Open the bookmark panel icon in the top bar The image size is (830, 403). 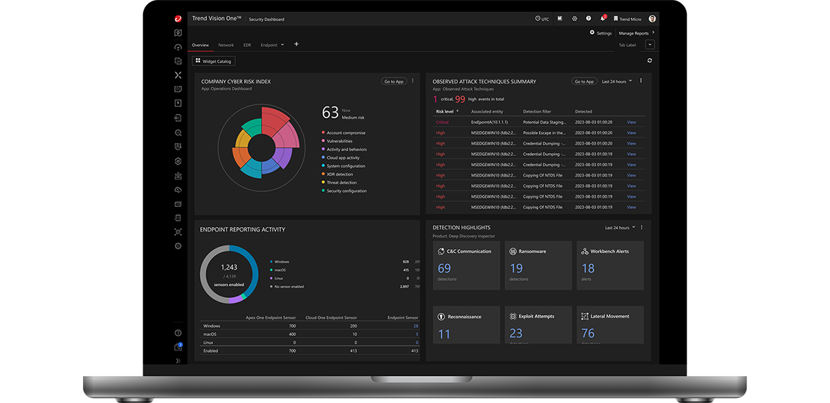click(560, 19)
